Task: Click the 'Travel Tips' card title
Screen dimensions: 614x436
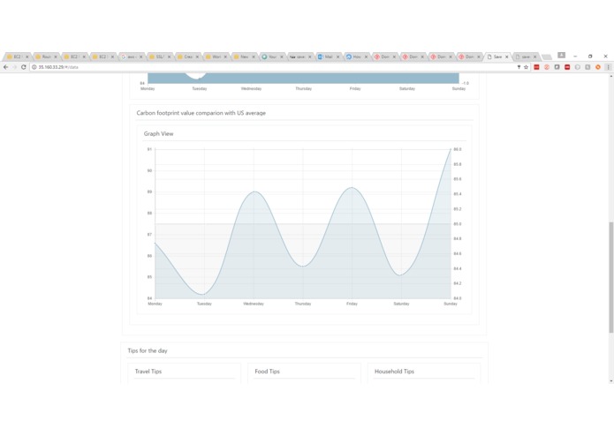Action: [148, 372]
